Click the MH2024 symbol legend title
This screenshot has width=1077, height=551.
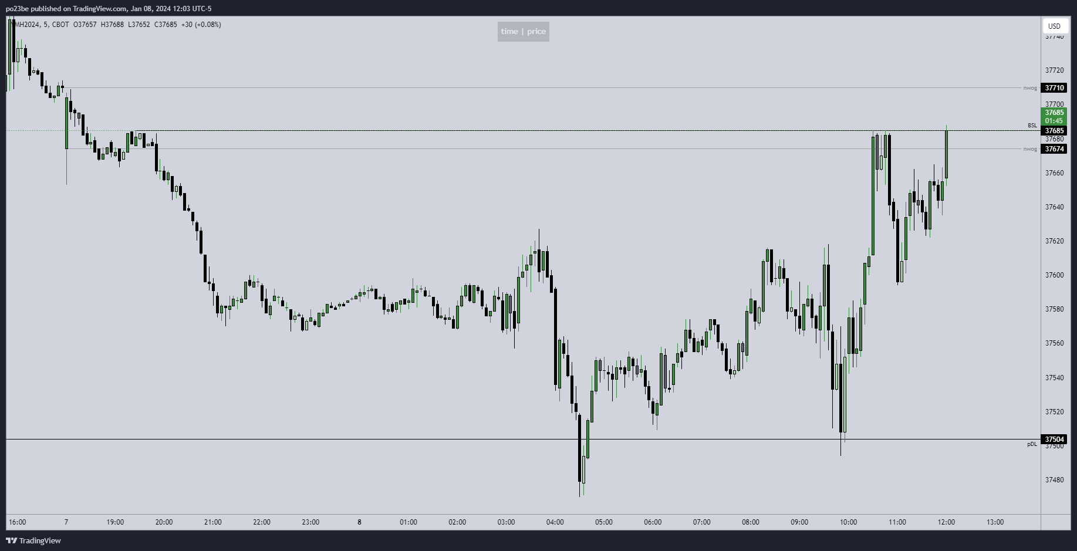point(27,25)
